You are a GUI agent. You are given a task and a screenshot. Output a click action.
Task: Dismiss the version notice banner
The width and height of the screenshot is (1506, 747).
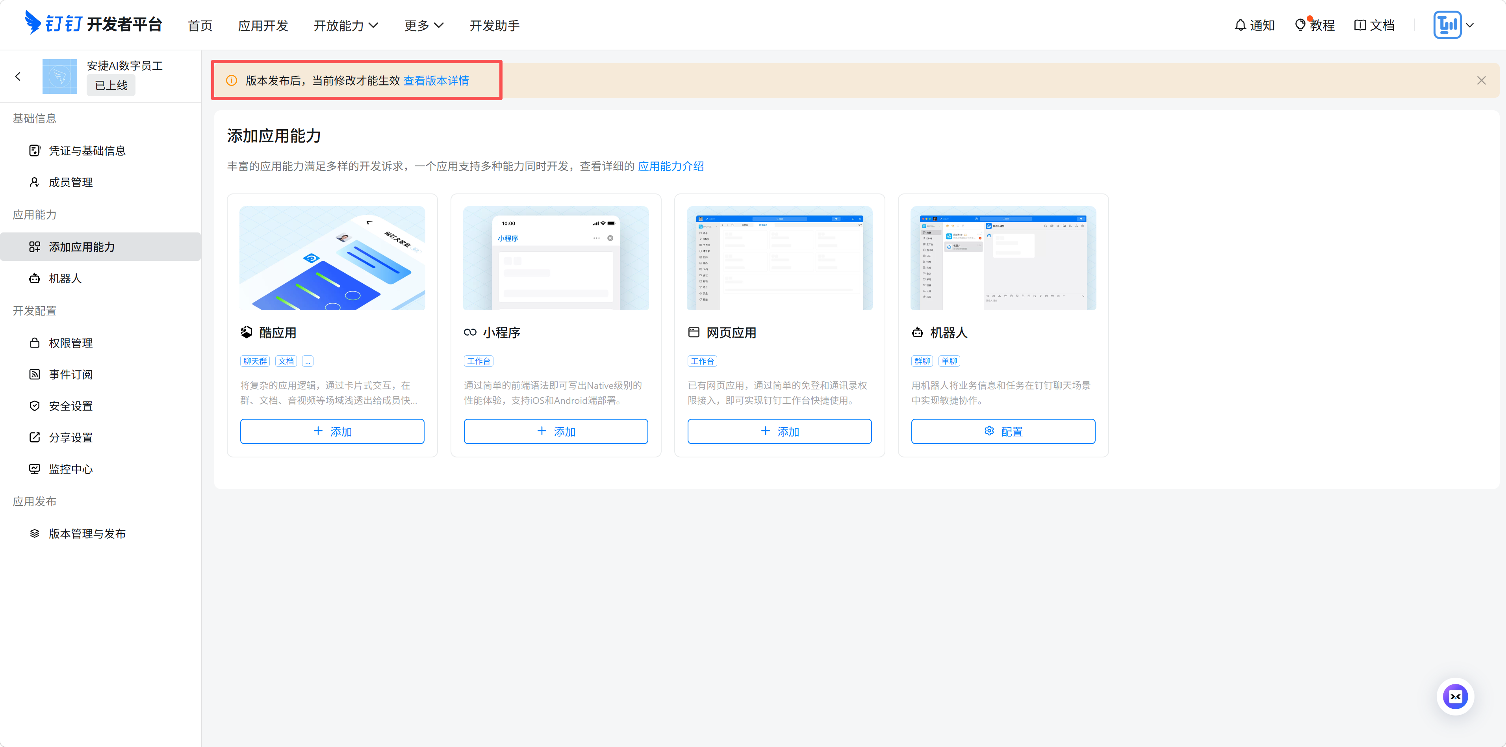pos(1482,81)
